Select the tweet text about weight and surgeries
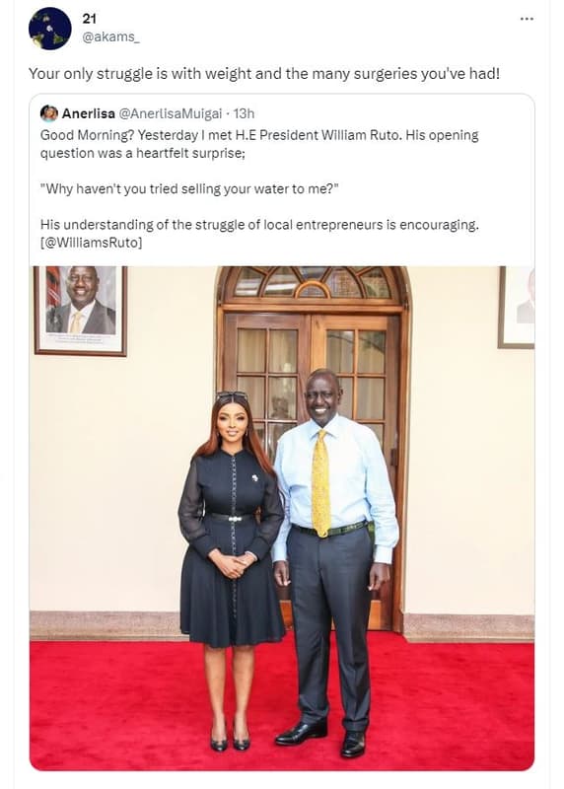This screenshot has width=564, height=789. point(264,74)
